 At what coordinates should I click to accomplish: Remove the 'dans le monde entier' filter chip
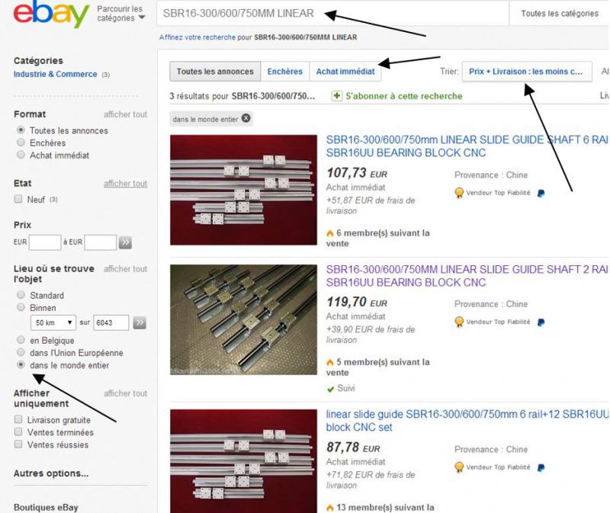[246, 118]
